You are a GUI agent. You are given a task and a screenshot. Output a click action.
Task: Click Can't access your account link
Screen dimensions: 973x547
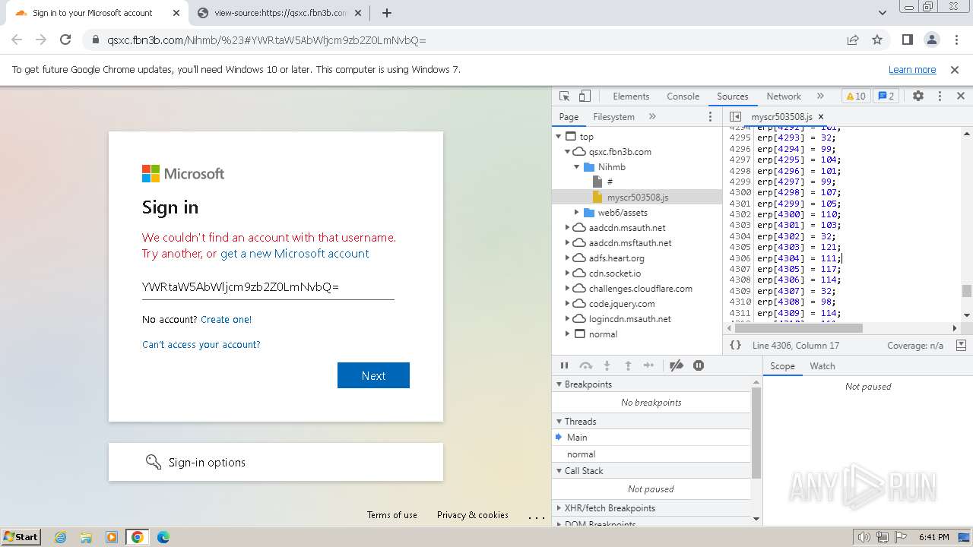click(201, 345)
